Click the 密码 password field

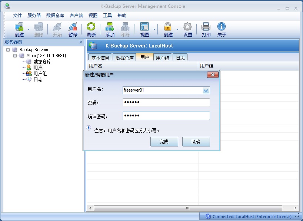166,102
